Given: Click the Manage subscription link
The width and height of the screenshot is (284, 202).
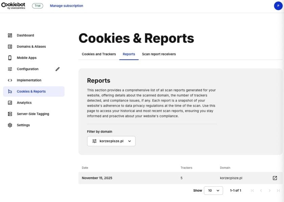Looking at the screenshot, I should 66,6.
